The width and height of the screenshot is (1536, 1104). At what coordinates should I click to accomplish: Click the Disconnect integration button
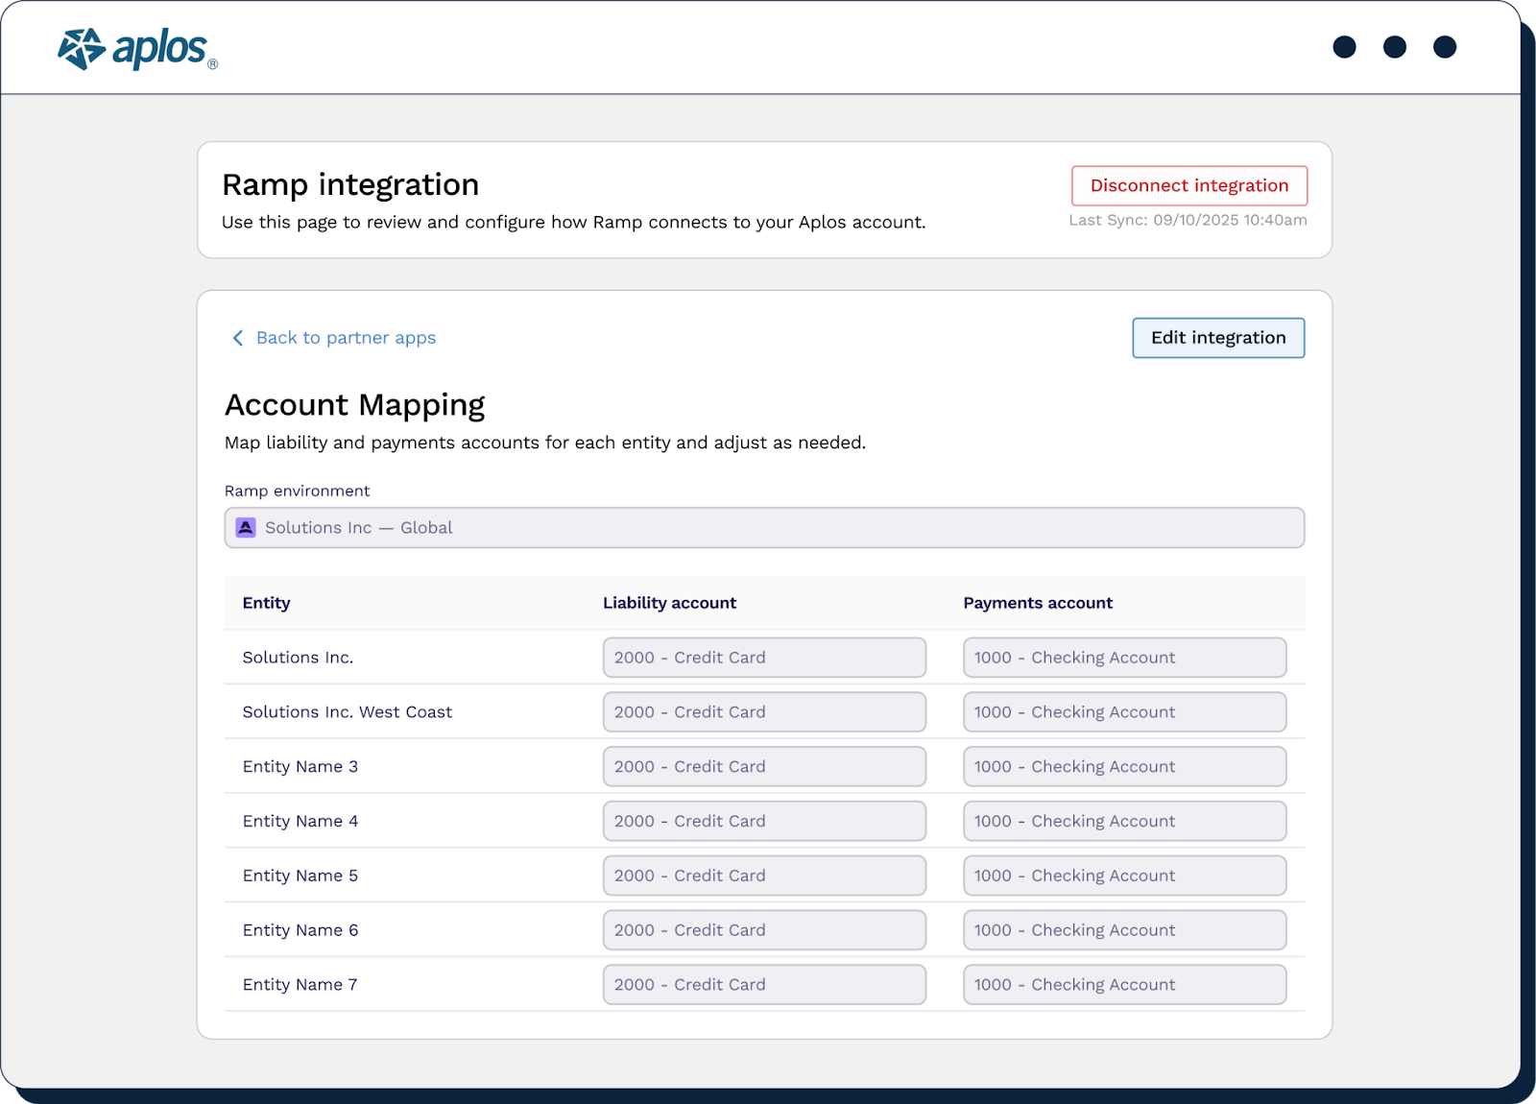[1189, 185]
